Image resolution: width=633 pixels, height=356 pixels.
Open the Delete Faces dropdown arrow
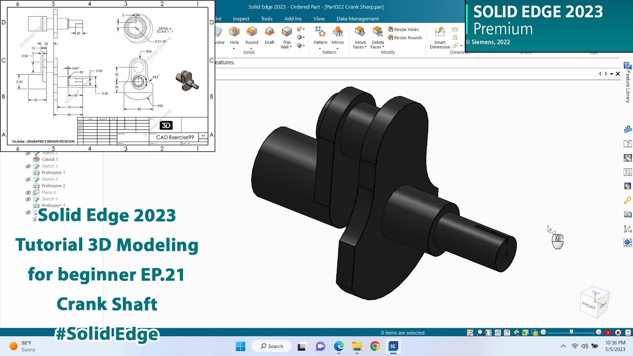[384, 47]
